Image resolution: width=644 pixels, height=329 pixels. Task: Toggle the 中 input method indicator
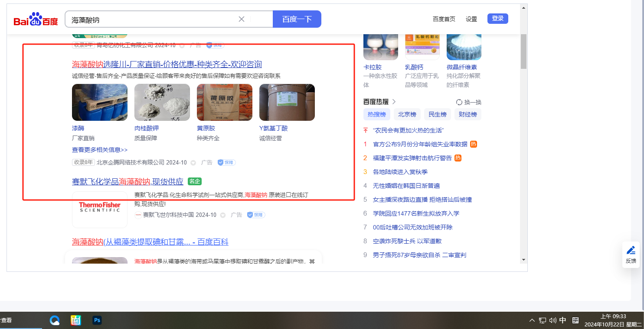click(x=563, y=320)
